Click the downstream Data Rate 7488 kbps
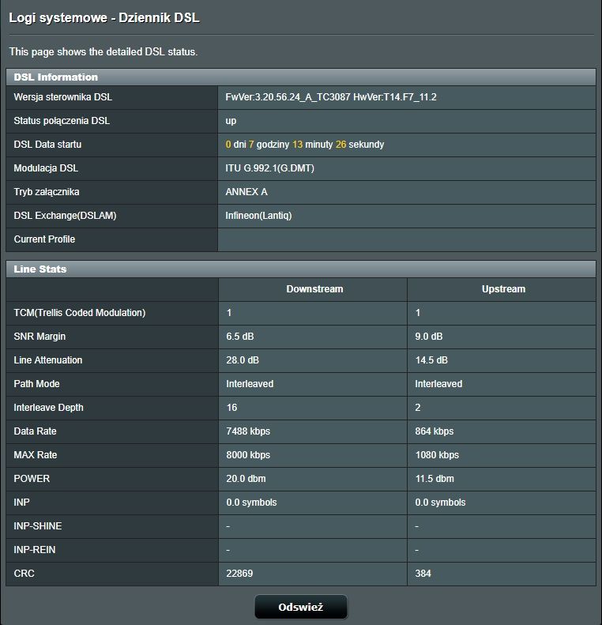Screen dimensions: 602x625 [248, 431]
